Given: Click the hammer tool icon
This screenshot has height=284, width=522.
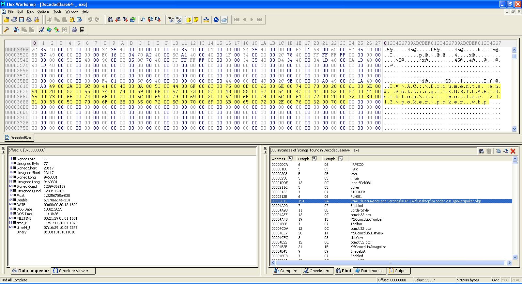Looking at the screenshot, I should pos(7,30).
